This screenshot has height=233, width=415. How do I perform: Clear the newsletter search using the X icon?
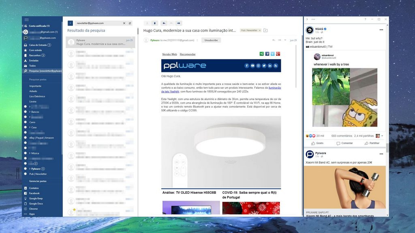coord(124,23)
